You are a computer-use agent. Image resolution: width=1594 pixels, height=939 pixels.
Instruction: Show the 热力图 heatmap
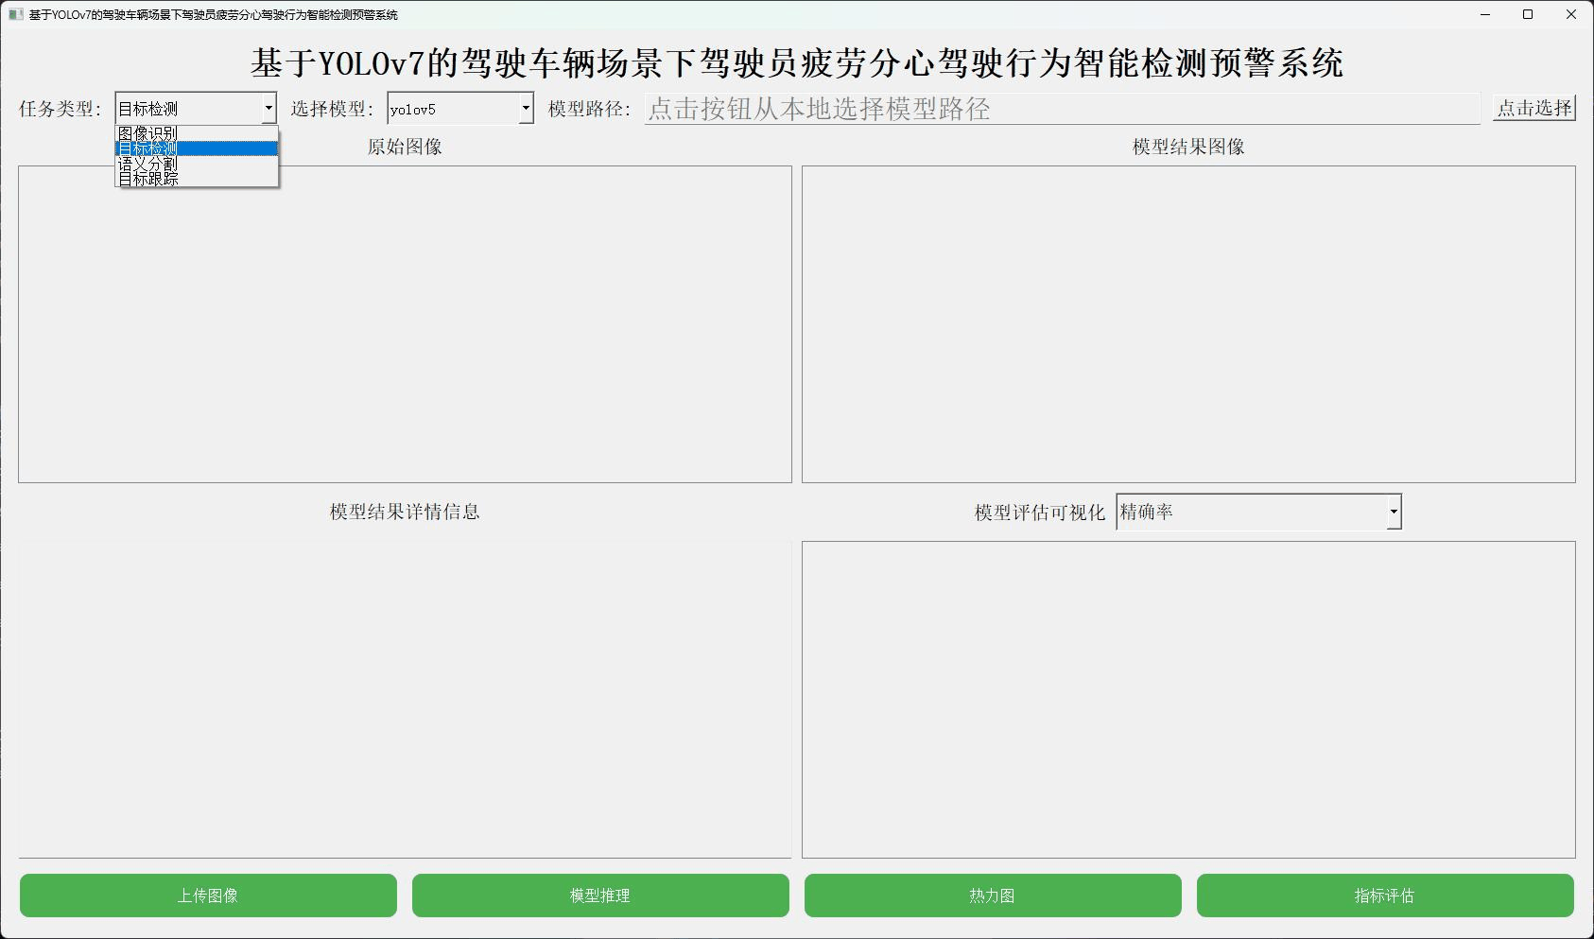(x=993, y=896)
